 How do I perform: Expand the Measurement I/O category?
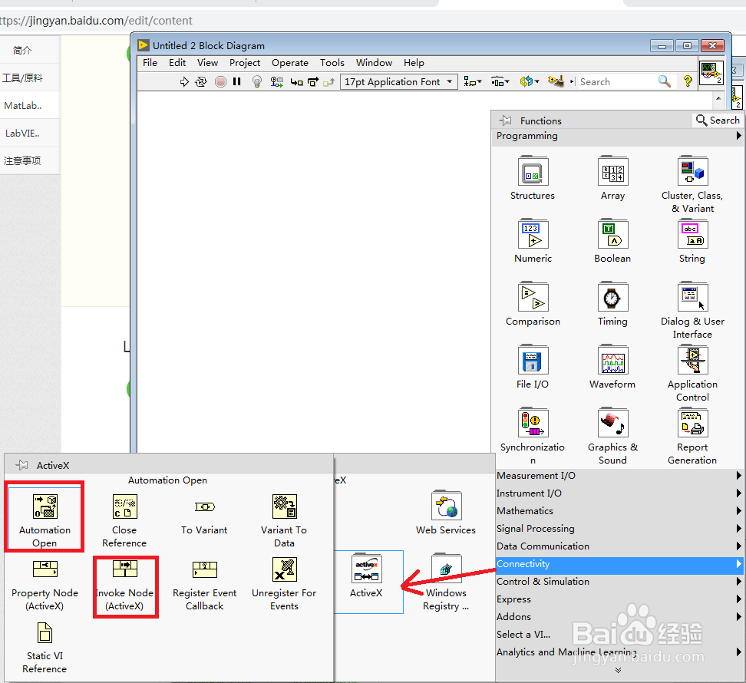pyautogui.click(x=619, y=476)
